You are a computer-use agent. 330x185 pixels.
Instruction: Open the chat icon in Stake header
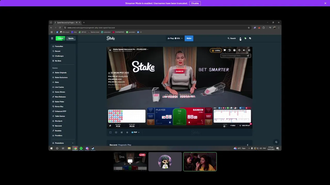[x=250, y=38]
